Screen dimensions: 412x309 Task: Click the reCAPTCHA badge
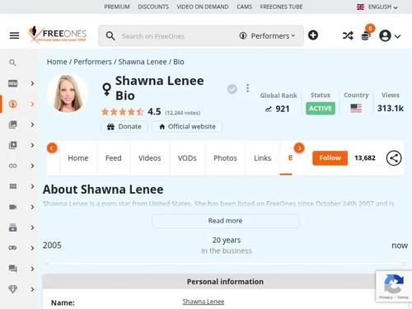393,286
